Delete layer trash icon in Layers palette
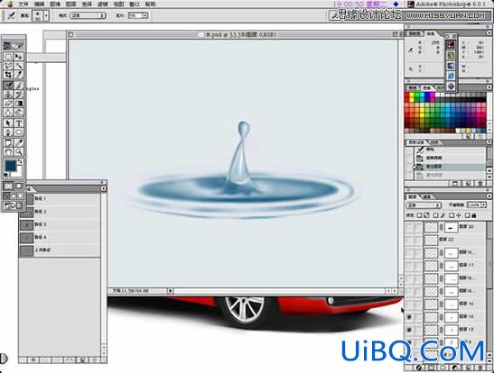Image resolution: width=494 pixels, height=373 pixels. 480,368
